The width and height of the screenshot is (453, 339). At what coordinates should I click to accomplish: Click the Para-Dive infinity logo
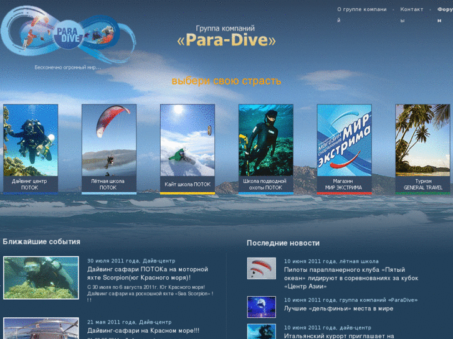pos(68,35)
